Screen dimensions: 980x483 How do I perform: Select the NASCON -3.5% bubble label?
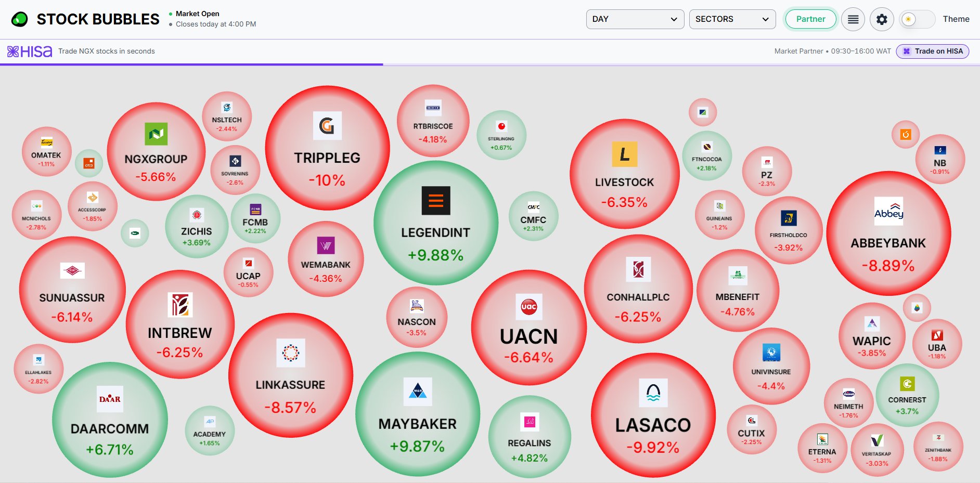click(417, 327)
